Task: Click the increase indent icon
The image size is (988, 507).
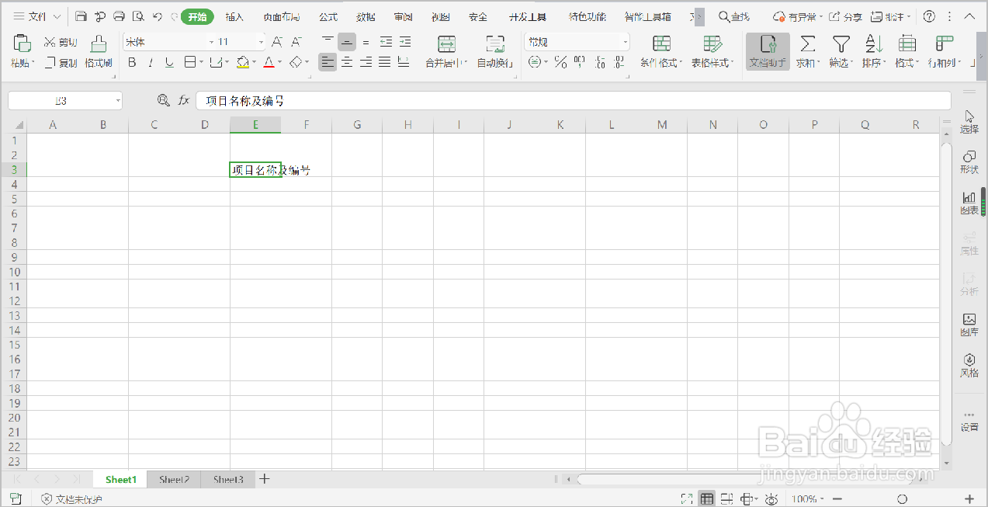Action: point(404,42)
